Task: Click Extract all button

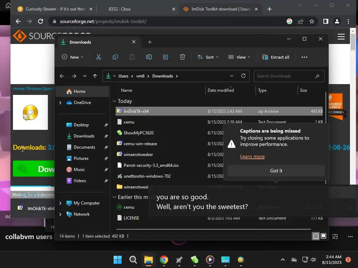Action: pos(276,57)
